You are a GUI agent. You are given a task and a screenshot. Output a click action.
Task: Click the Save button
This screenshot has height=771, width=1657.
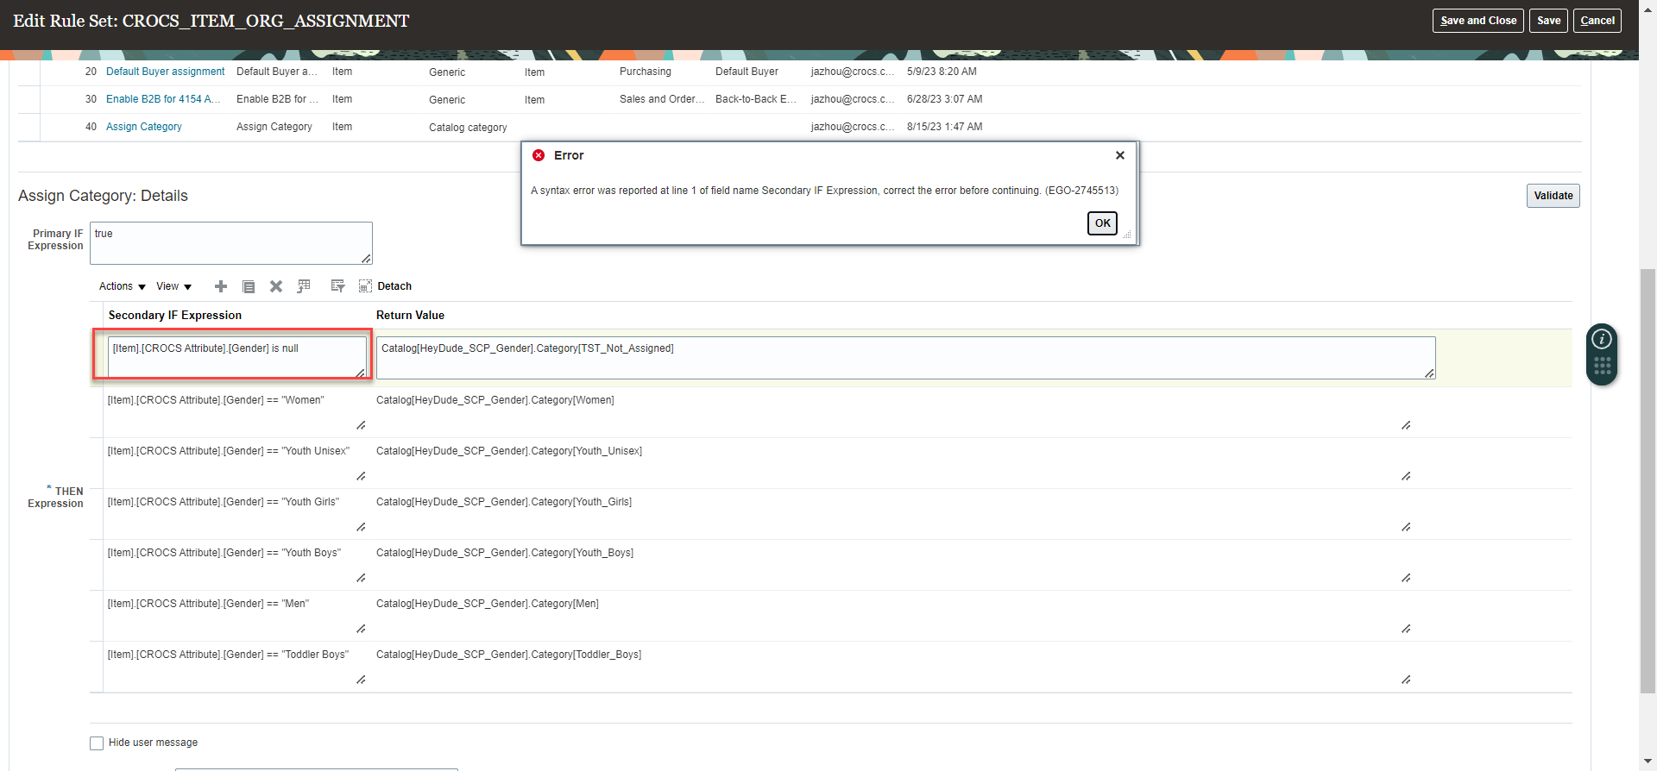[1549, 21]
